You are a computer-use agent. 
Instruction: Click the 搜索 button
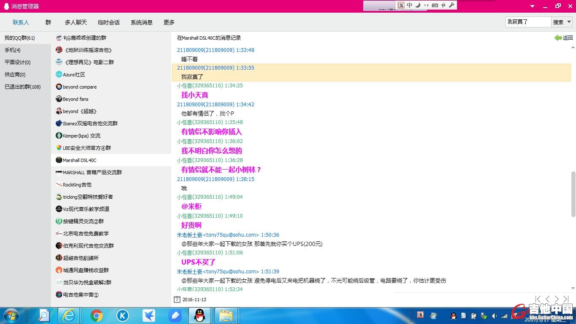tap(558, 22)
